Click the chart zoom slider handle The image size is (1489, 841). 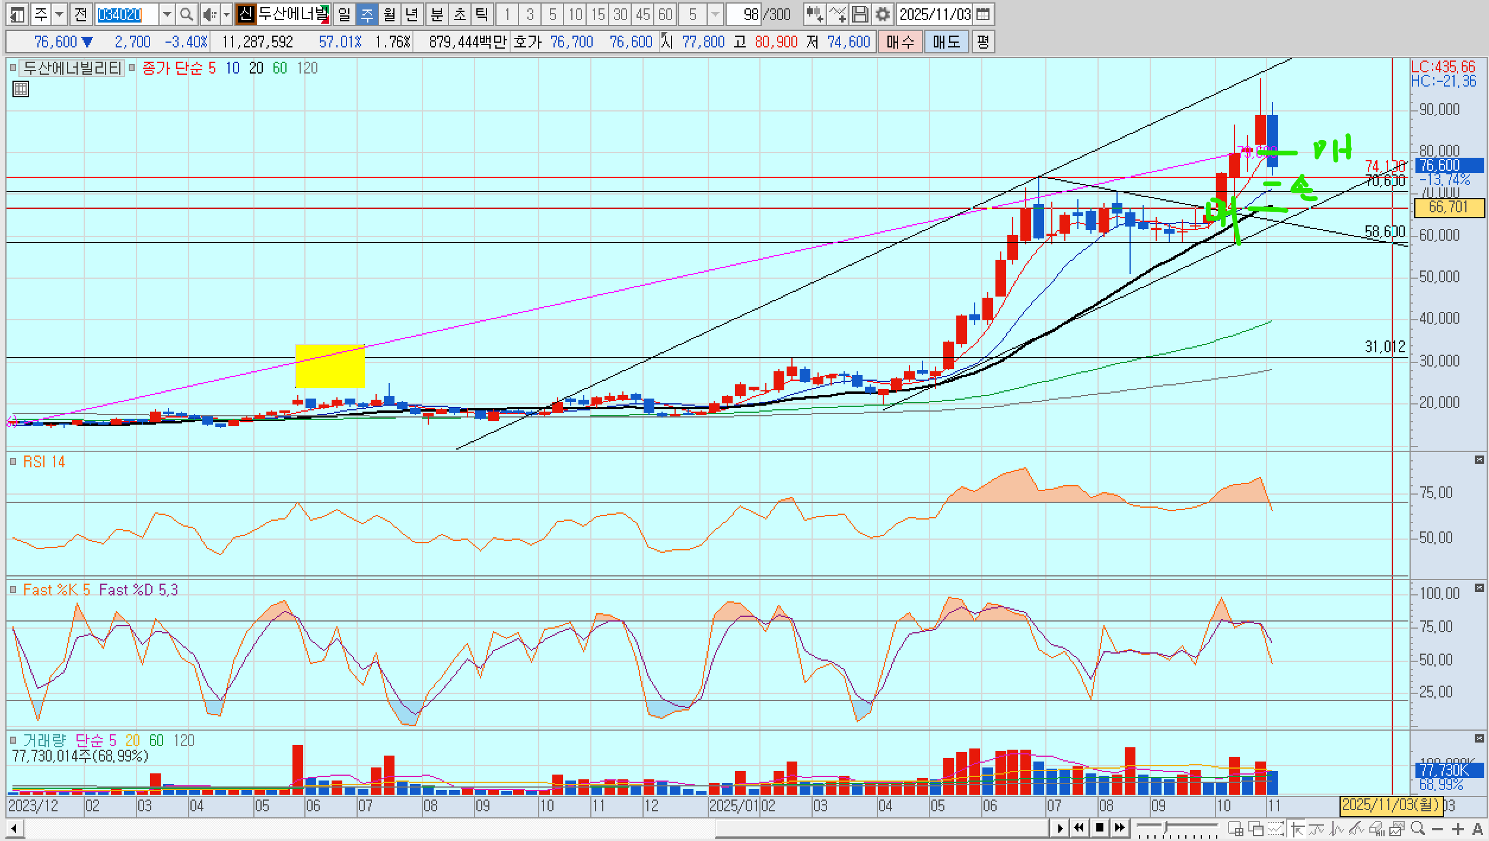tap(1166, 826)
